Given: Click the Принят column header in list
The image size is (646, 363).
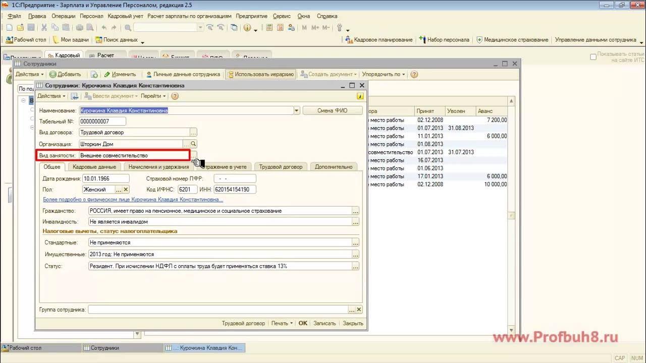Looking at the screenshot, I should pyautogui.click(x=429, y=111).
